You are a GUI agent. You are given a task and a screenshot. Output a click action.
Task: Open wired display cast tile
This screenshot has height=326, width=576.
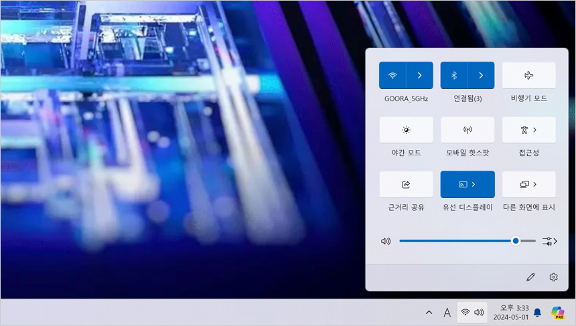(467, 184)
